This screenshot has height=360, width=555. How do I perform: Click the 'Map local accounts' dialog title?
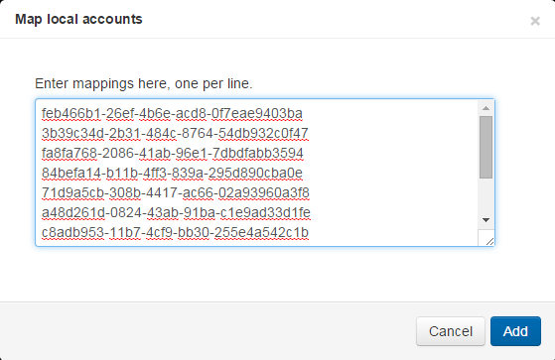pyautogui.click(x=78, y=19)
